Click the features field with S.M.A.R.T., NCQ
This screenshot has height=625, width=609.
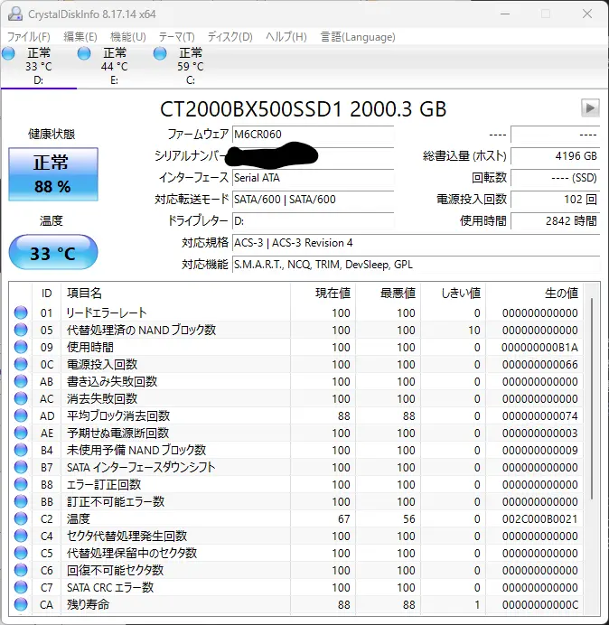[416, 265]
